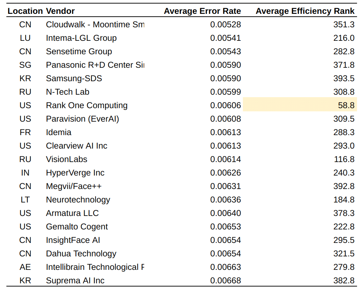The width and height of the screenshot is (362, 289).
Task: Click the Clearview AI Inc vendor cell
Action: [77, 146]
